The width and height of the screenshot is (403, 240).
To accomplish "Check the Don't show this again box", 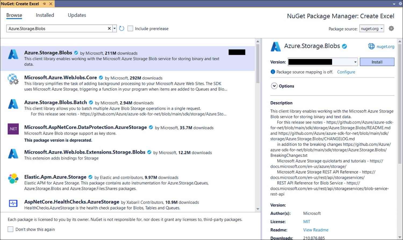I will coord(10,229).
